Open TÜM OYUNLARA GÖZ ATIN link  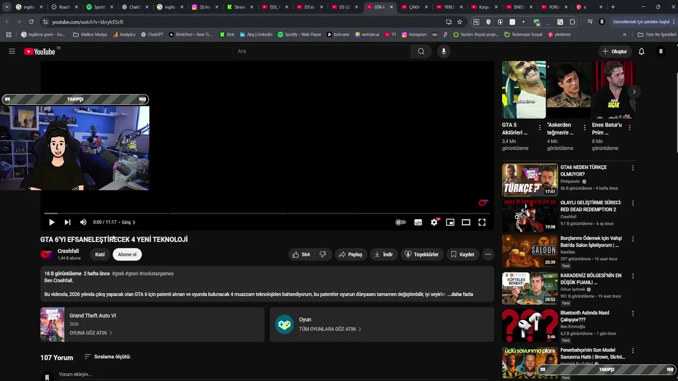330,329
